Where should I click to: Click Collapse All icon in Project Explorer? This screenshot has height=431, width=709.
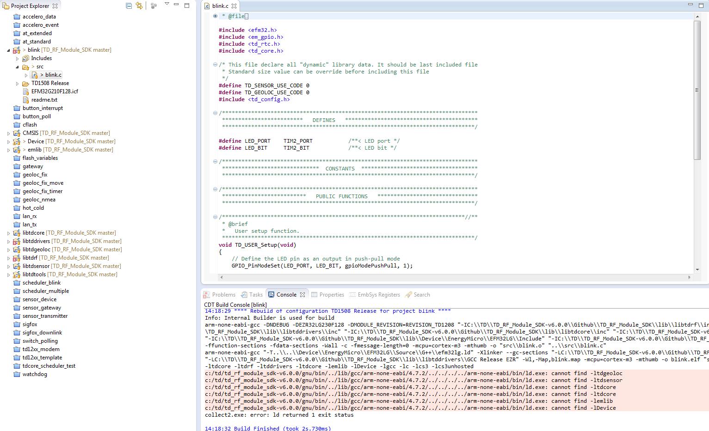129,6
